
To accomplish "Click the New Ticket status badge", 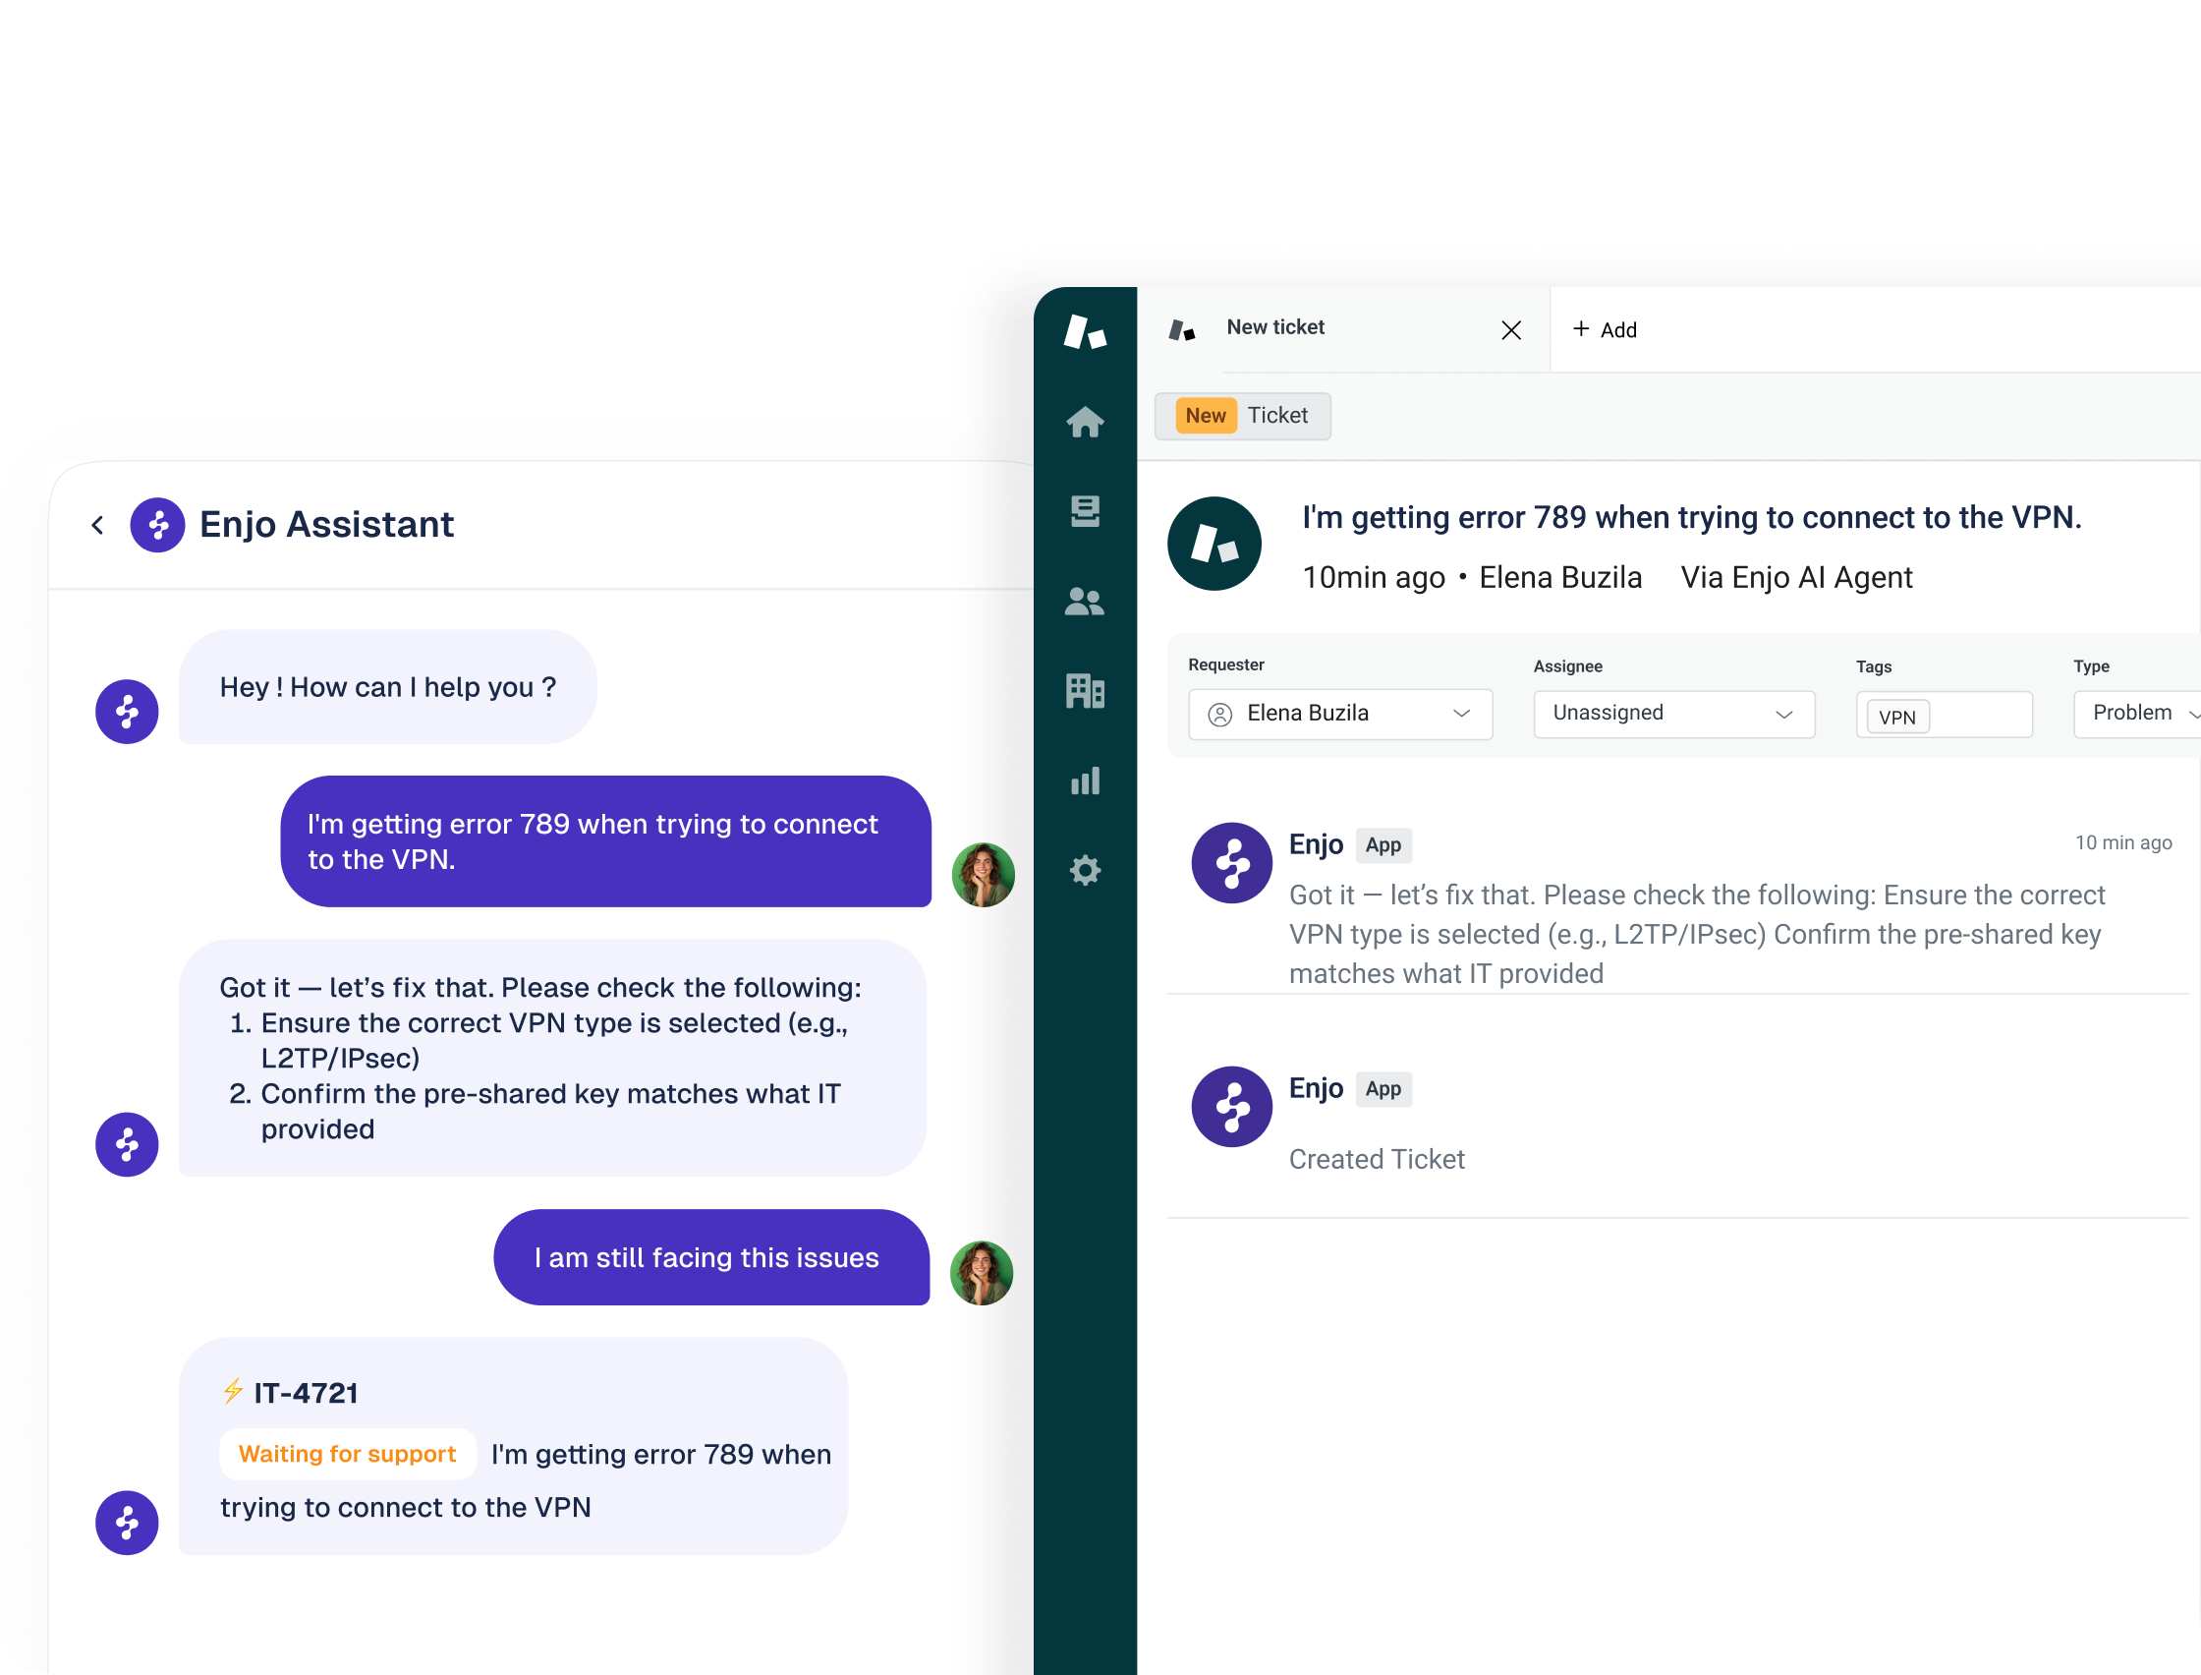I will tap(1242, 416).
